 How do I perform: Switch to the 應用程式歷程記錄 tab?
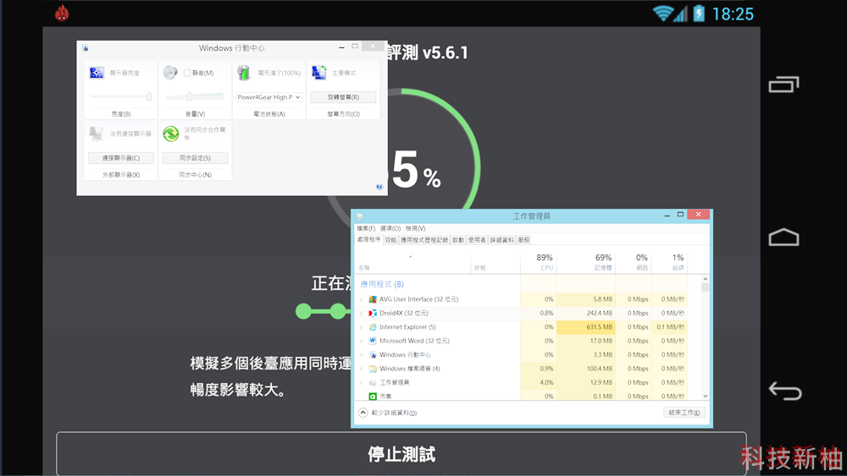[x=424, y=240]
